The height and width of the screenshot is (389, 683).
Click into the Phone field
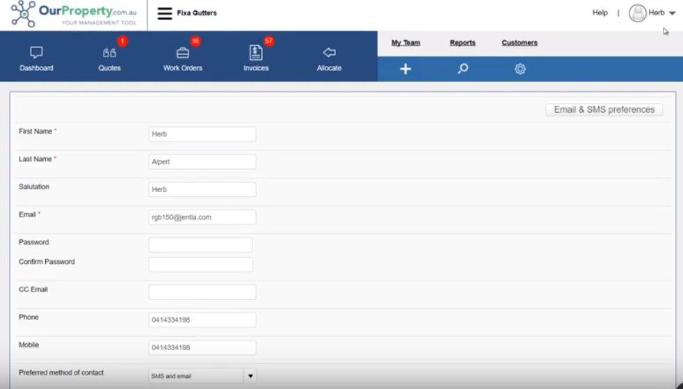[x=202, y=319]
